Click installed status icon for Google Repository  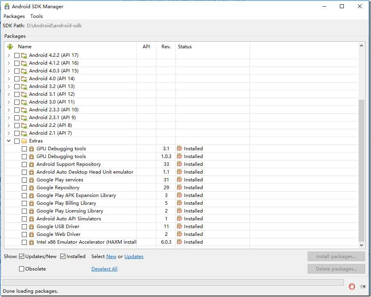(180, 188)
